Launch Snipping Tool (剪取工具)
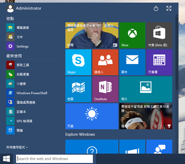 [x=32, y=65]
